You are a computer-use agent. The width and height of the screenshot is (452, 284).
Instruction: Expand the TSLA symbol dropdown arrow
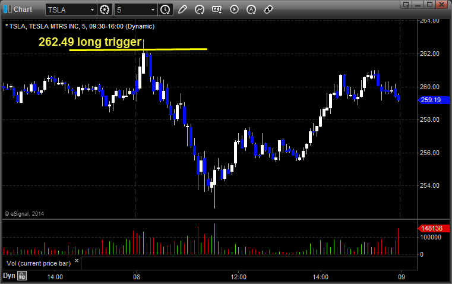(92, 10)
